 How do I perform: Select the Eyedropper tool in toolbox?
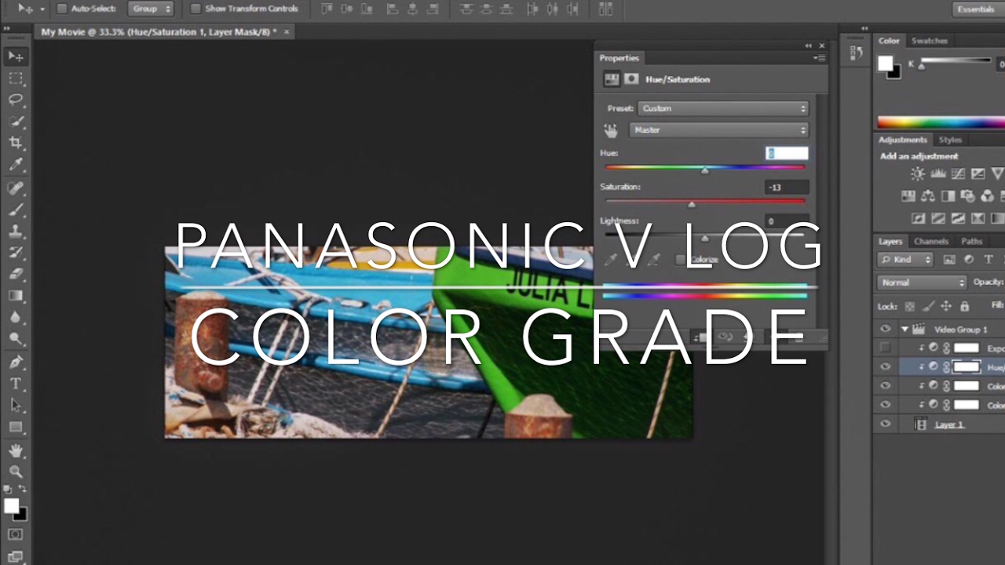[x=15, y=164]
